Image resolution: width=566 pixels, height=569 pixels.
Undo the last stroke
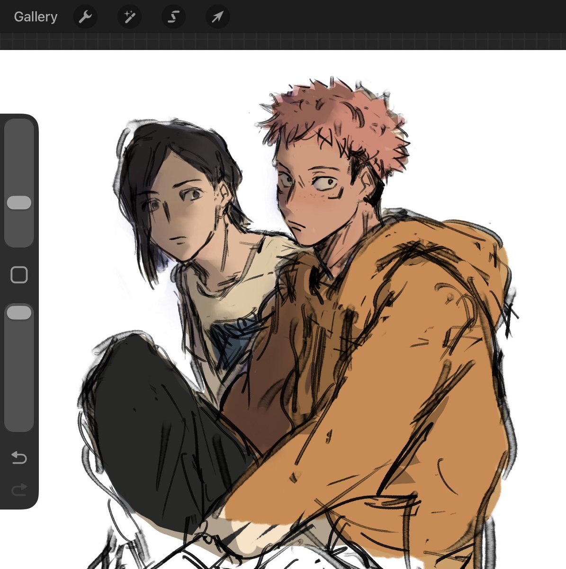[19, 458]
